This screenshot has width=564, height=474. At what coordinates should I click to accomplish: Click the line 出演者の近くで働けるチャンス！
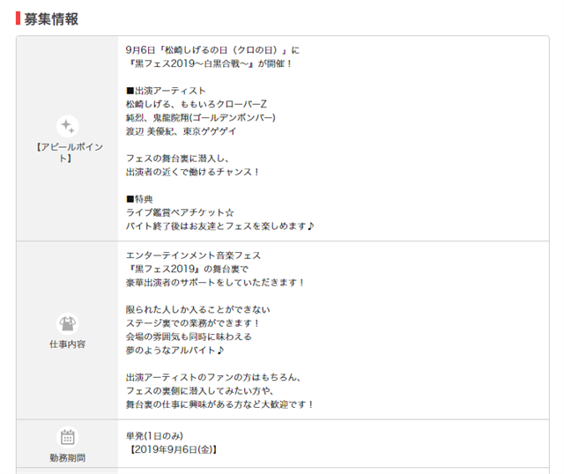coord(193,172)
